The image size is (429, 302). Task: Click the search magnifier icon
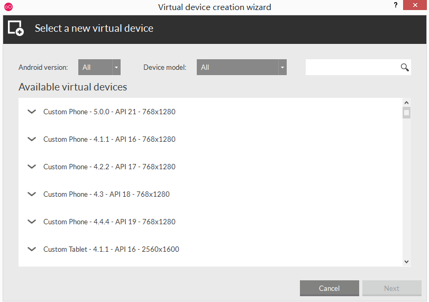[405, 67]
